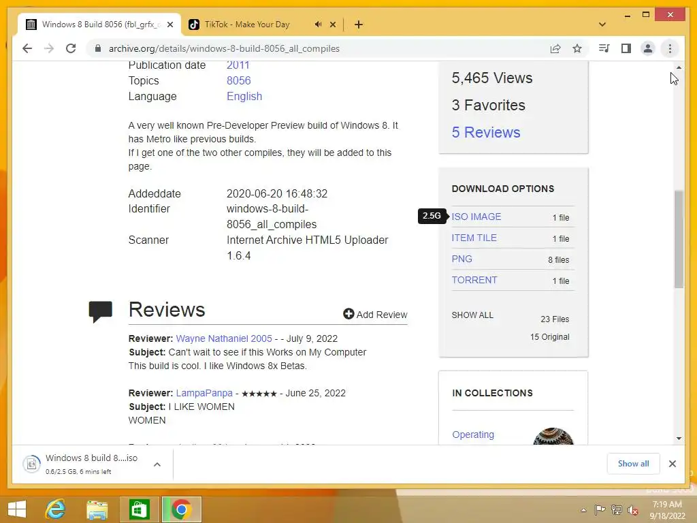Click the page scrollbar up arrow
This screenshot has height=523, width=697.
click(x=679, y=67)
